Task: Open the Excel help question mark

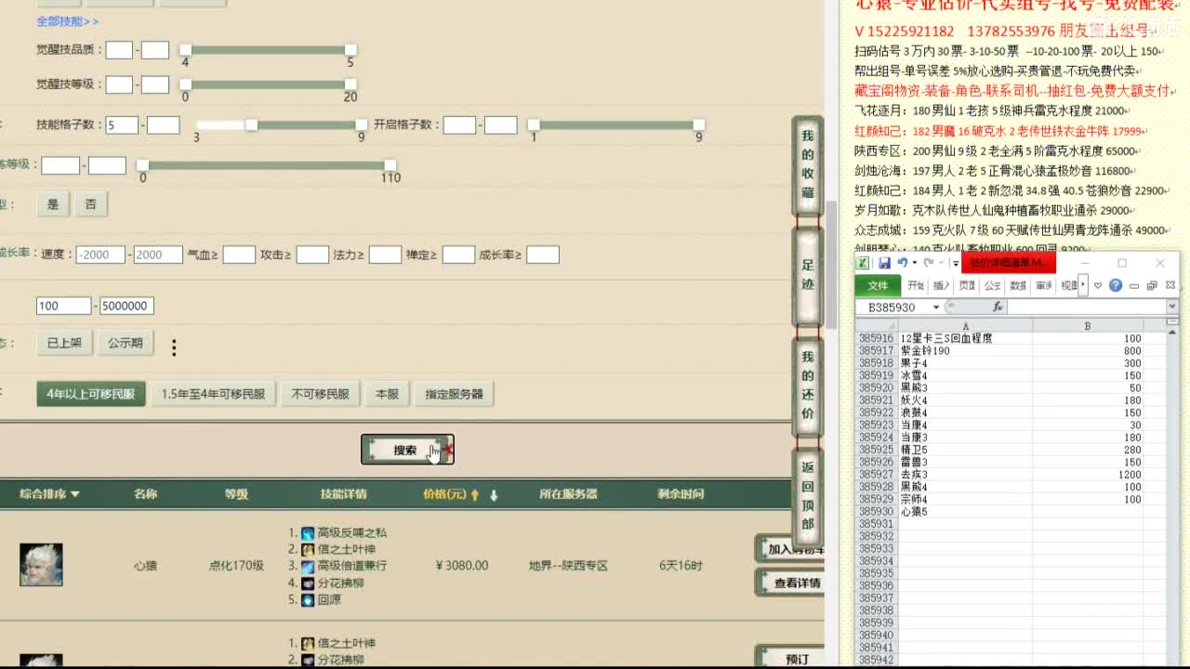Action: [1116, 285]
